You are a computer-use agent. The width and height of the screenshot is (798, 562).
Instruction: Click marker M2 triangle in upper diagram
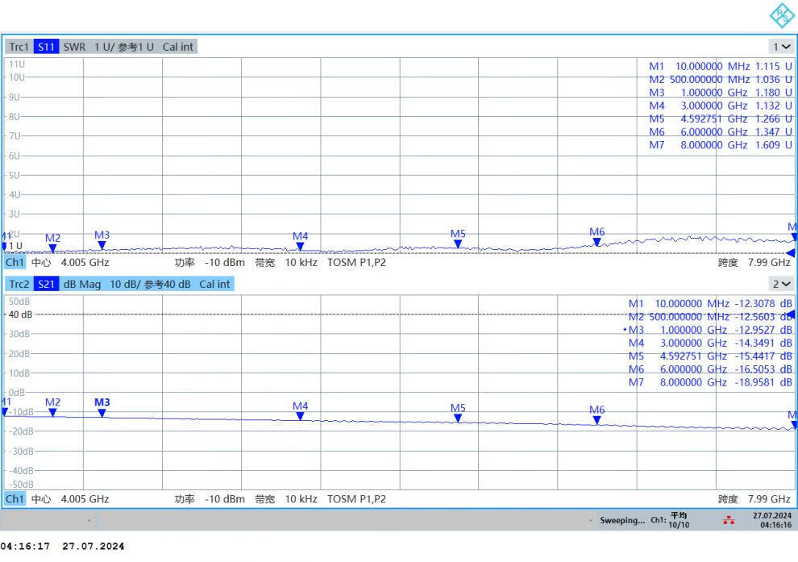pos(52,248)
